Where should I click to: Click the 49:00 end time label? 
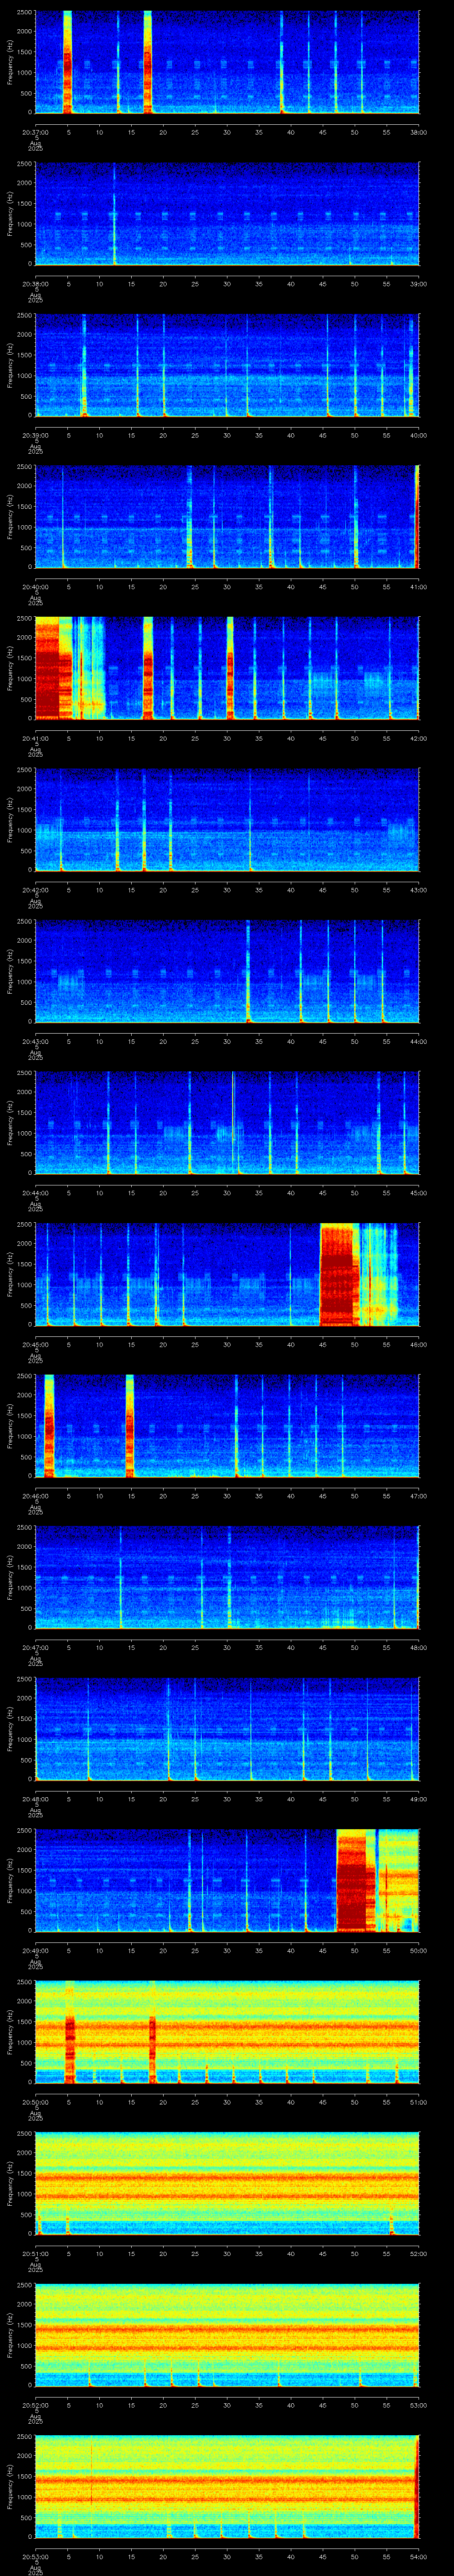point(419,1798)
